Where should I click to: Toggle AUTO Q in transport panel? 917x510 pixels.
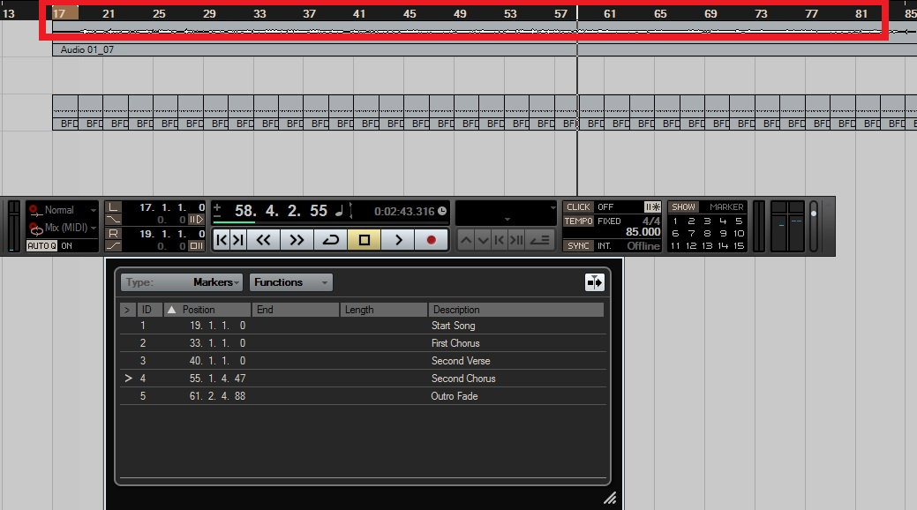pos(41,246)
